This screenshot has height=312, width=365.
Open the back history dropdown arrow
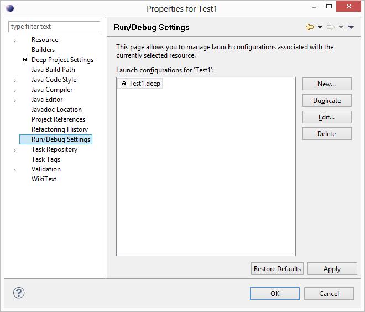coord(320,27)
